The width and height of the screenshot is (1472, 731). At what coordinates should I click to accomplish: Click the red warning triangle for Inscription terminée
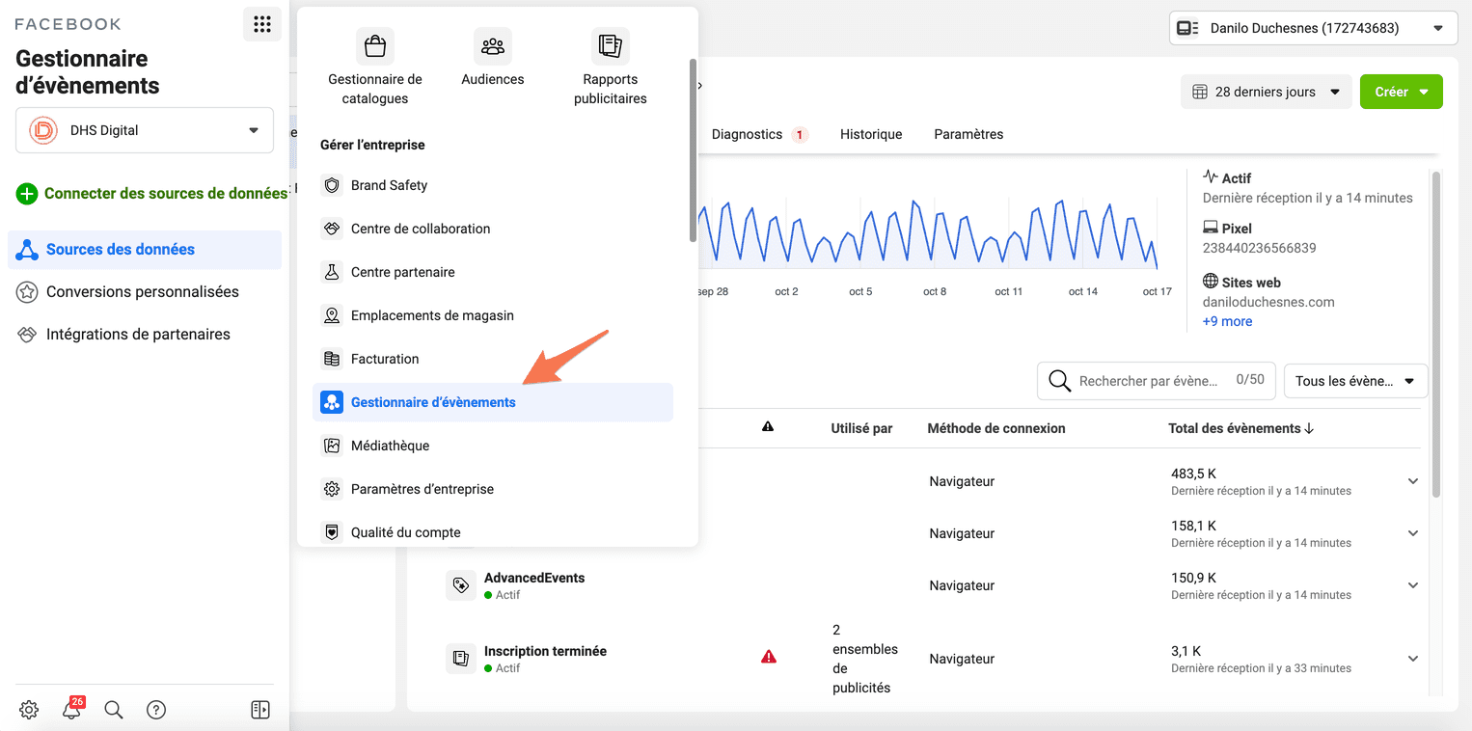click(x=769, y=657)
